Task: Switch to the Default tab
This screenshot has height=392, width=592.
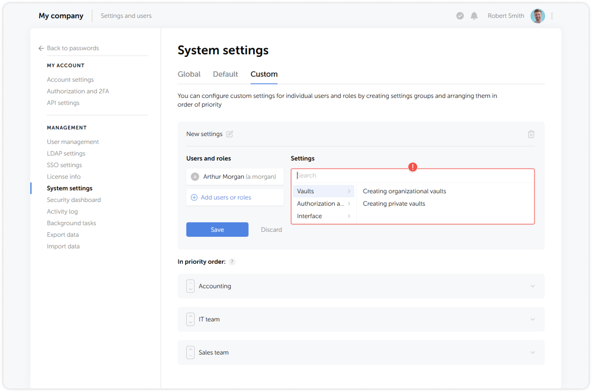Action: tap(225, 74)
